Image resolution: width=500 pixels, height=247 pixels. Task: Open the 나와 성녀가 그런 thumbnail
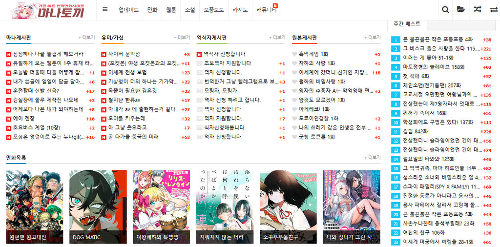pos(352,207)
